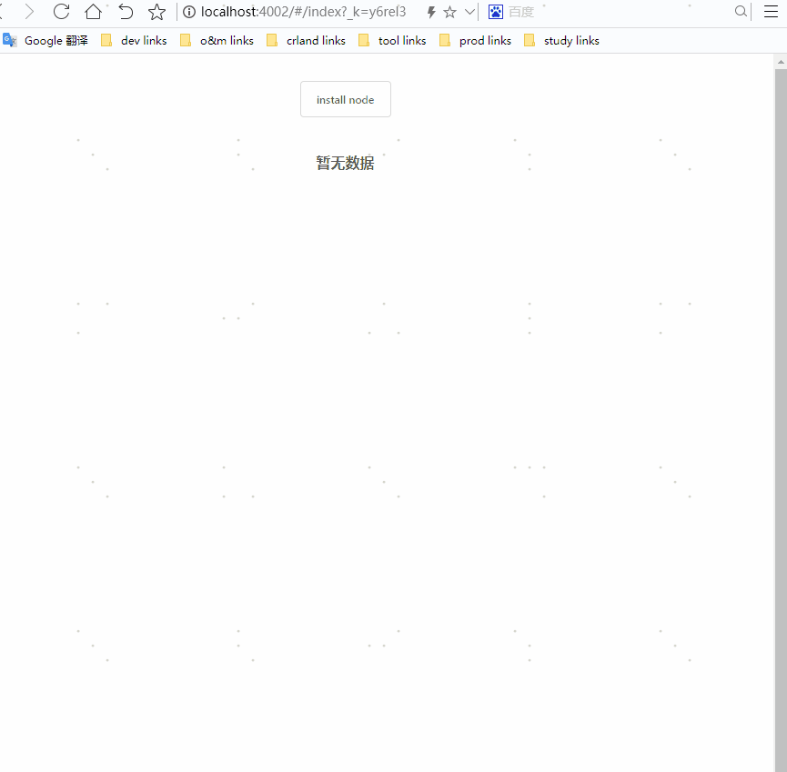787x772 pixels.
Task: Click the 暂无数据 empty-state text
Action: coord(346,163)
